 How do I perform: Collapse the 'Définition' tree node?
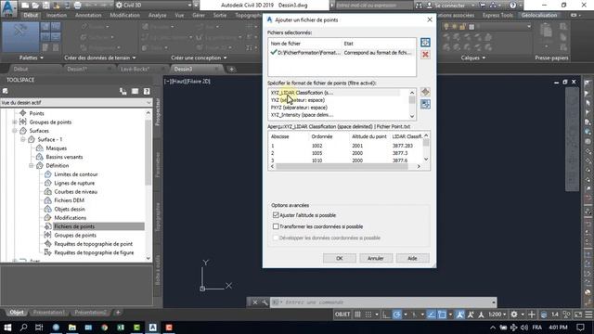point(31,165)
